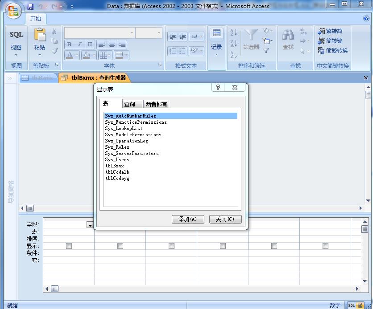Click the Paste clipboard icon
This screenshot has height=309, width=373.
pos(40,35)
